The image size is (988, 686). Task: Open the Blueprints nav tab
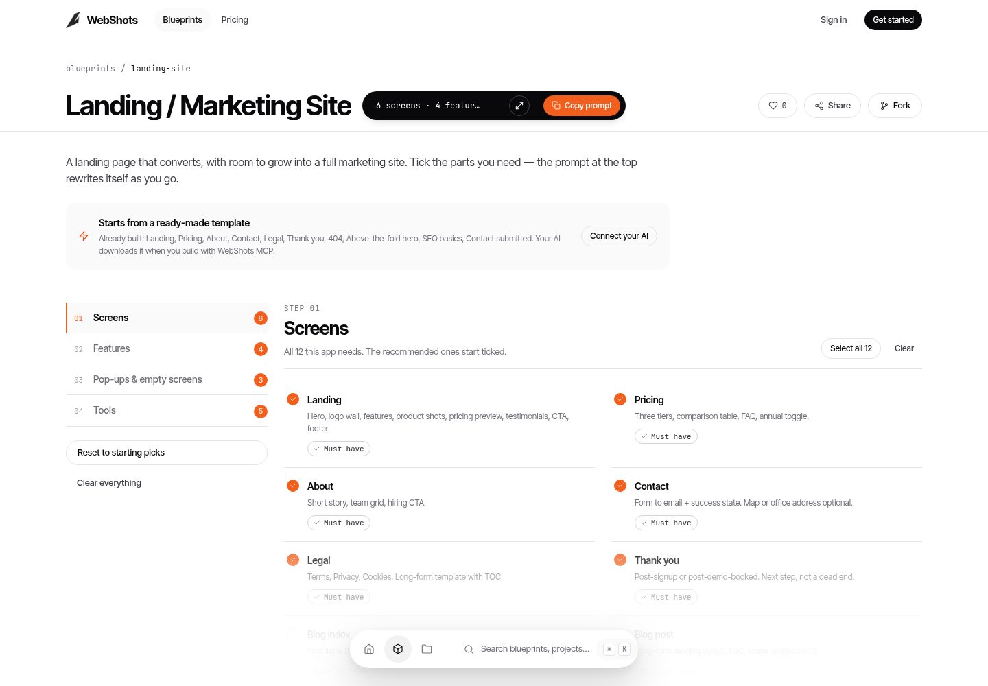183,20
